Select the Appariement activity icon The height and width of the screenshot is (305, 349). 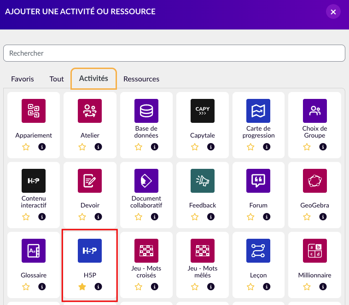point(34,111)
